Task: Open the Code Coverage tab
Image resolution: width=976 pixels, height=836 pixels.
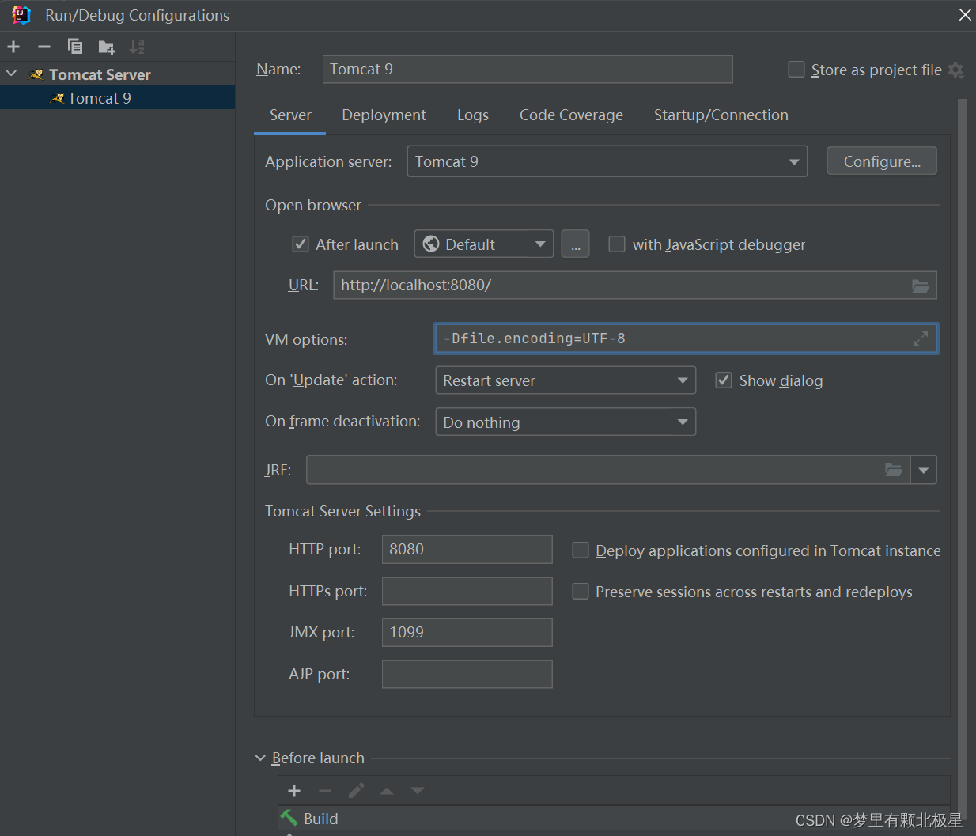Action: pyautogui.click(x=571, y=115)
